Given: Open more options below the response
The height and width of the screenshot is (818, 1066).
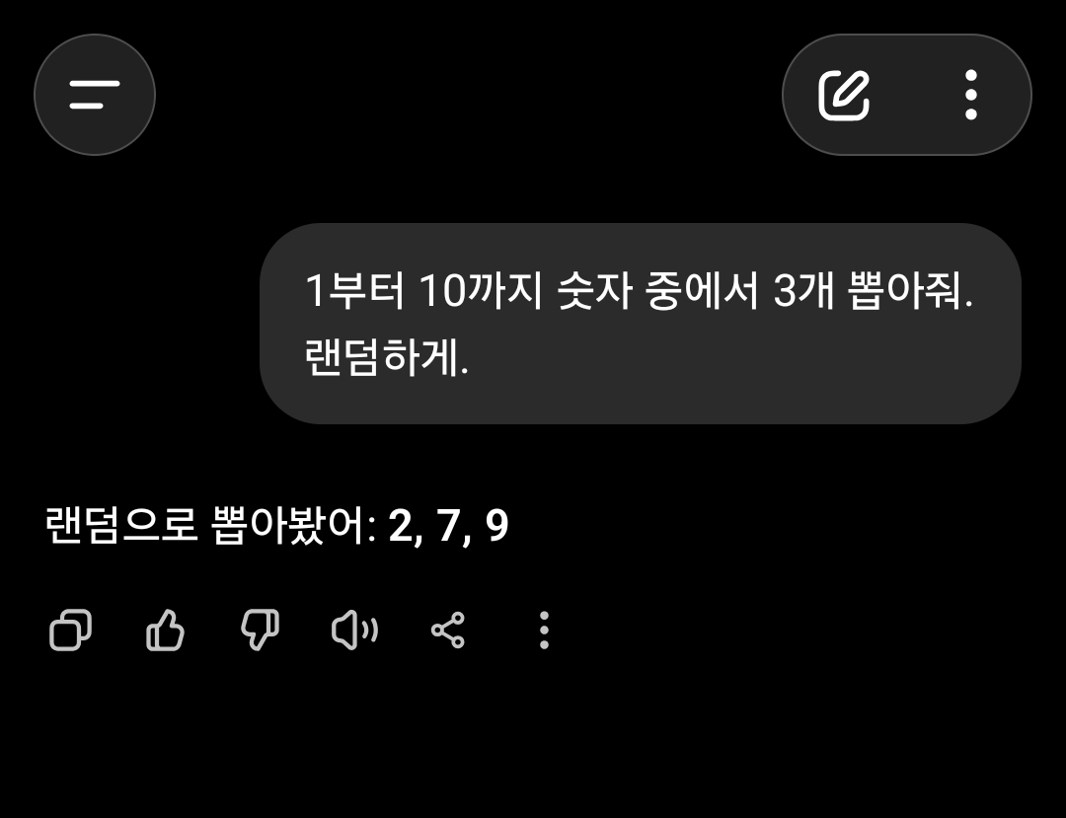Looking at the screenshot, I should coord(544,630).
